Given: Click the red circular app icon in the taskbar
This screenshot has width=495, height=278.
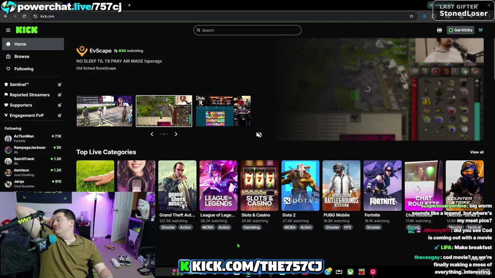Looking at the screenshot, I should [x=373, y=272].
